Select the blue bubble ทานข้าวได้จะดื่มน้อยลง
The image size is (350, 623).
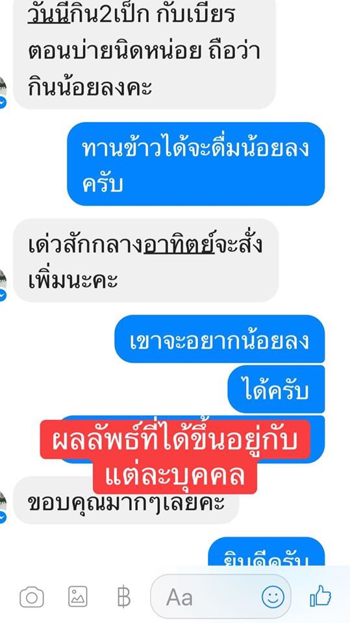click(x=195, y=164)
